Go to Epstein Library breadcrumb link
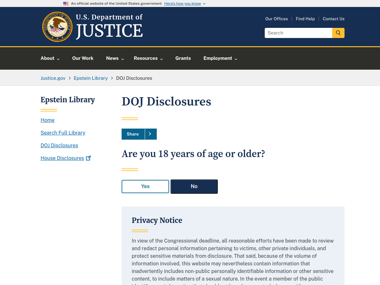Image resolution: width=380 pixels, height=285 pixels. (91, 78)
